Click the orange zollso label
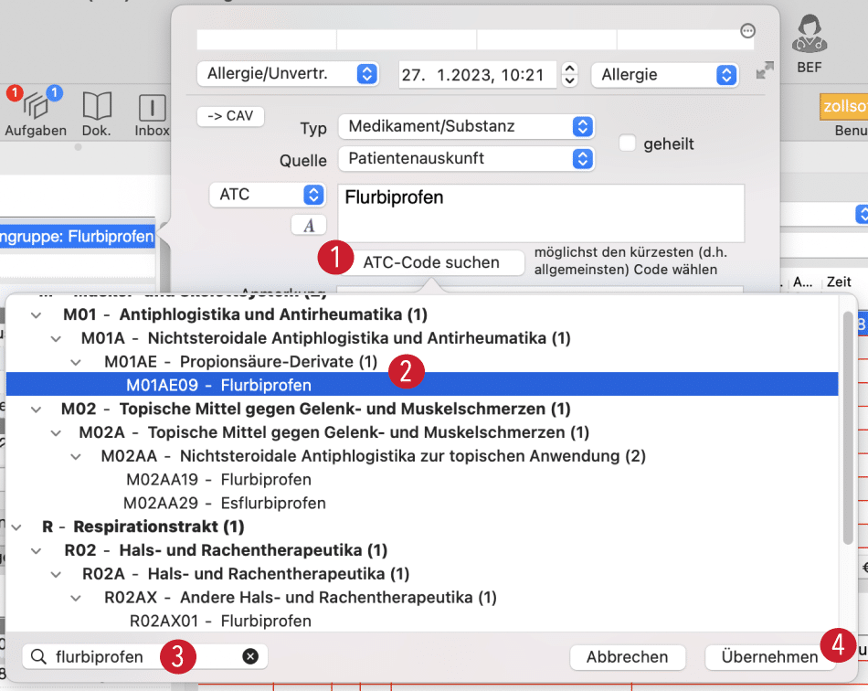 [843, 106]
